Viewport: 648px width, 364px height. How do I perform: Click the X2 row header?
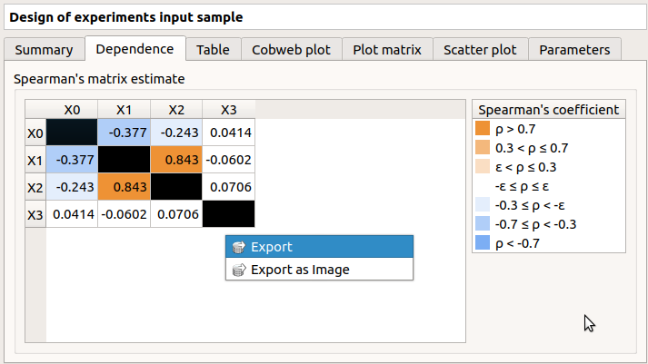(35, 188)
